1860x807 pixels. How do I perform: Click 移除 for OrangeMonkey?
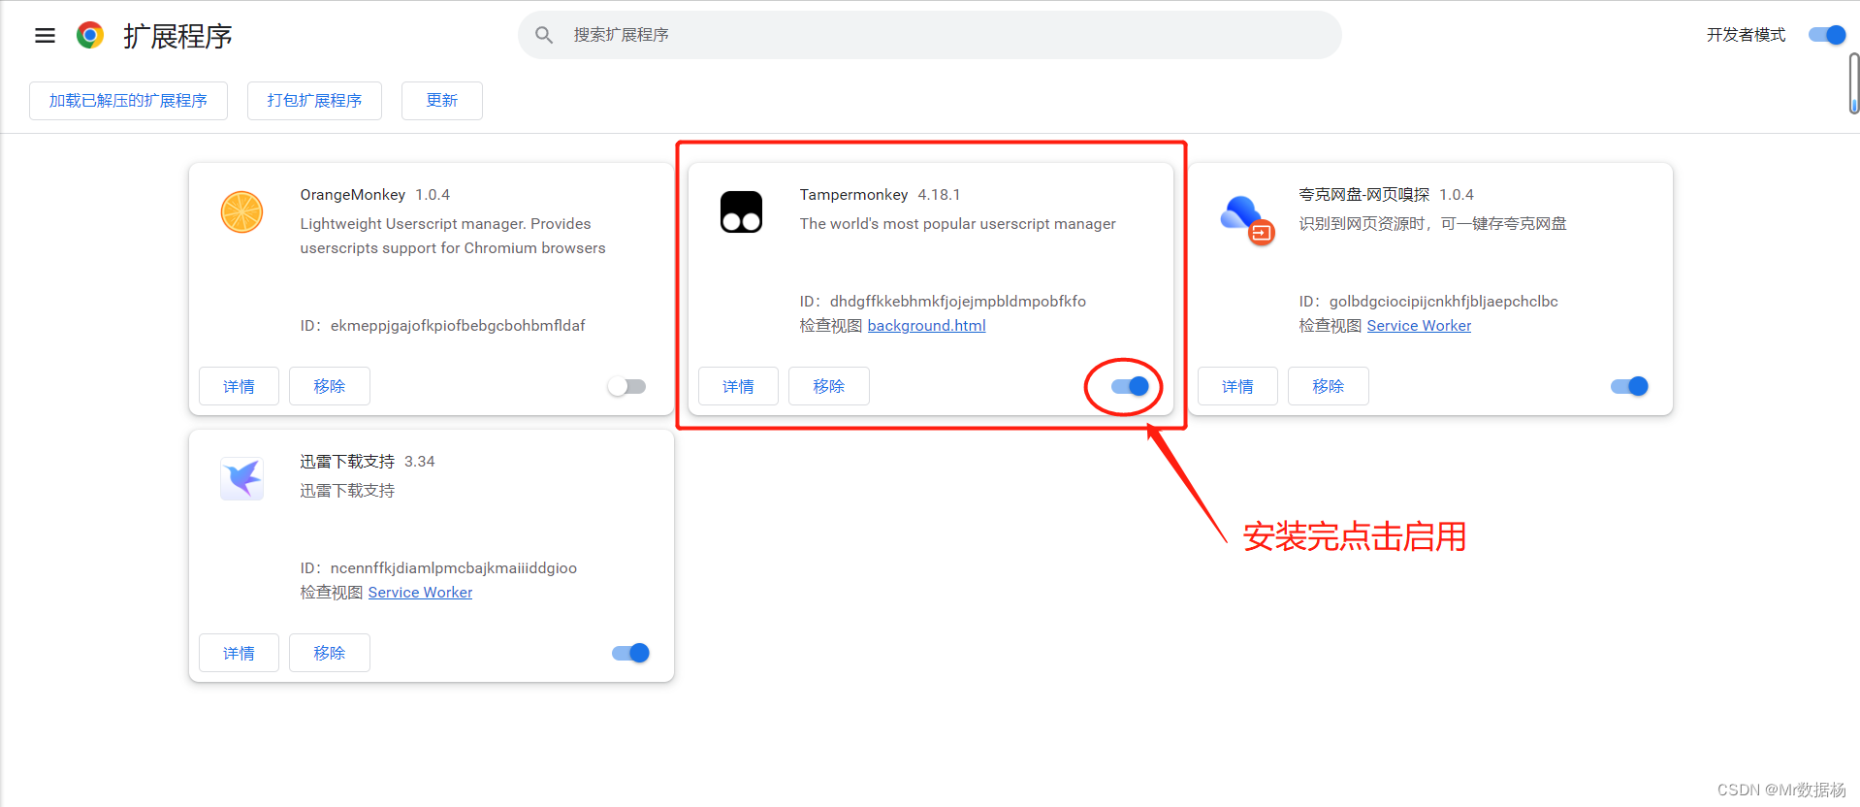tap(330, 386)
